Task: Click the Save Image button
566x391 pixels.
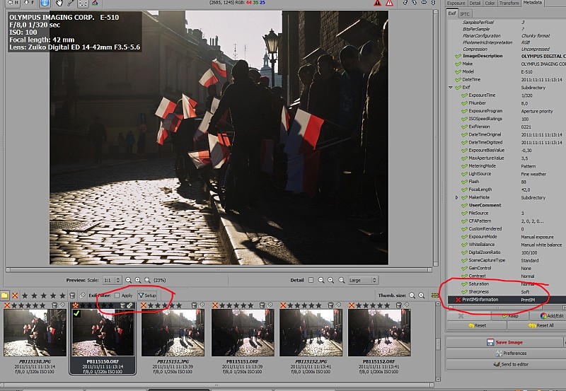Action: coord(505,342)
